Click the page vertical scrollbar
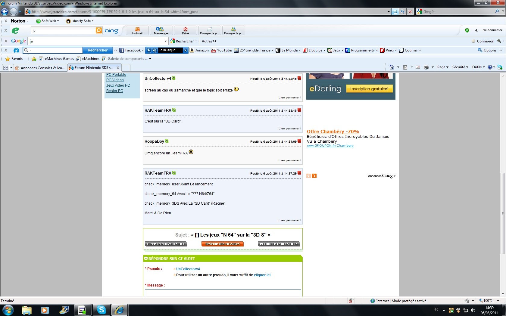The height and width of the screenshot is (316, 506). click(x=503, y=213)
